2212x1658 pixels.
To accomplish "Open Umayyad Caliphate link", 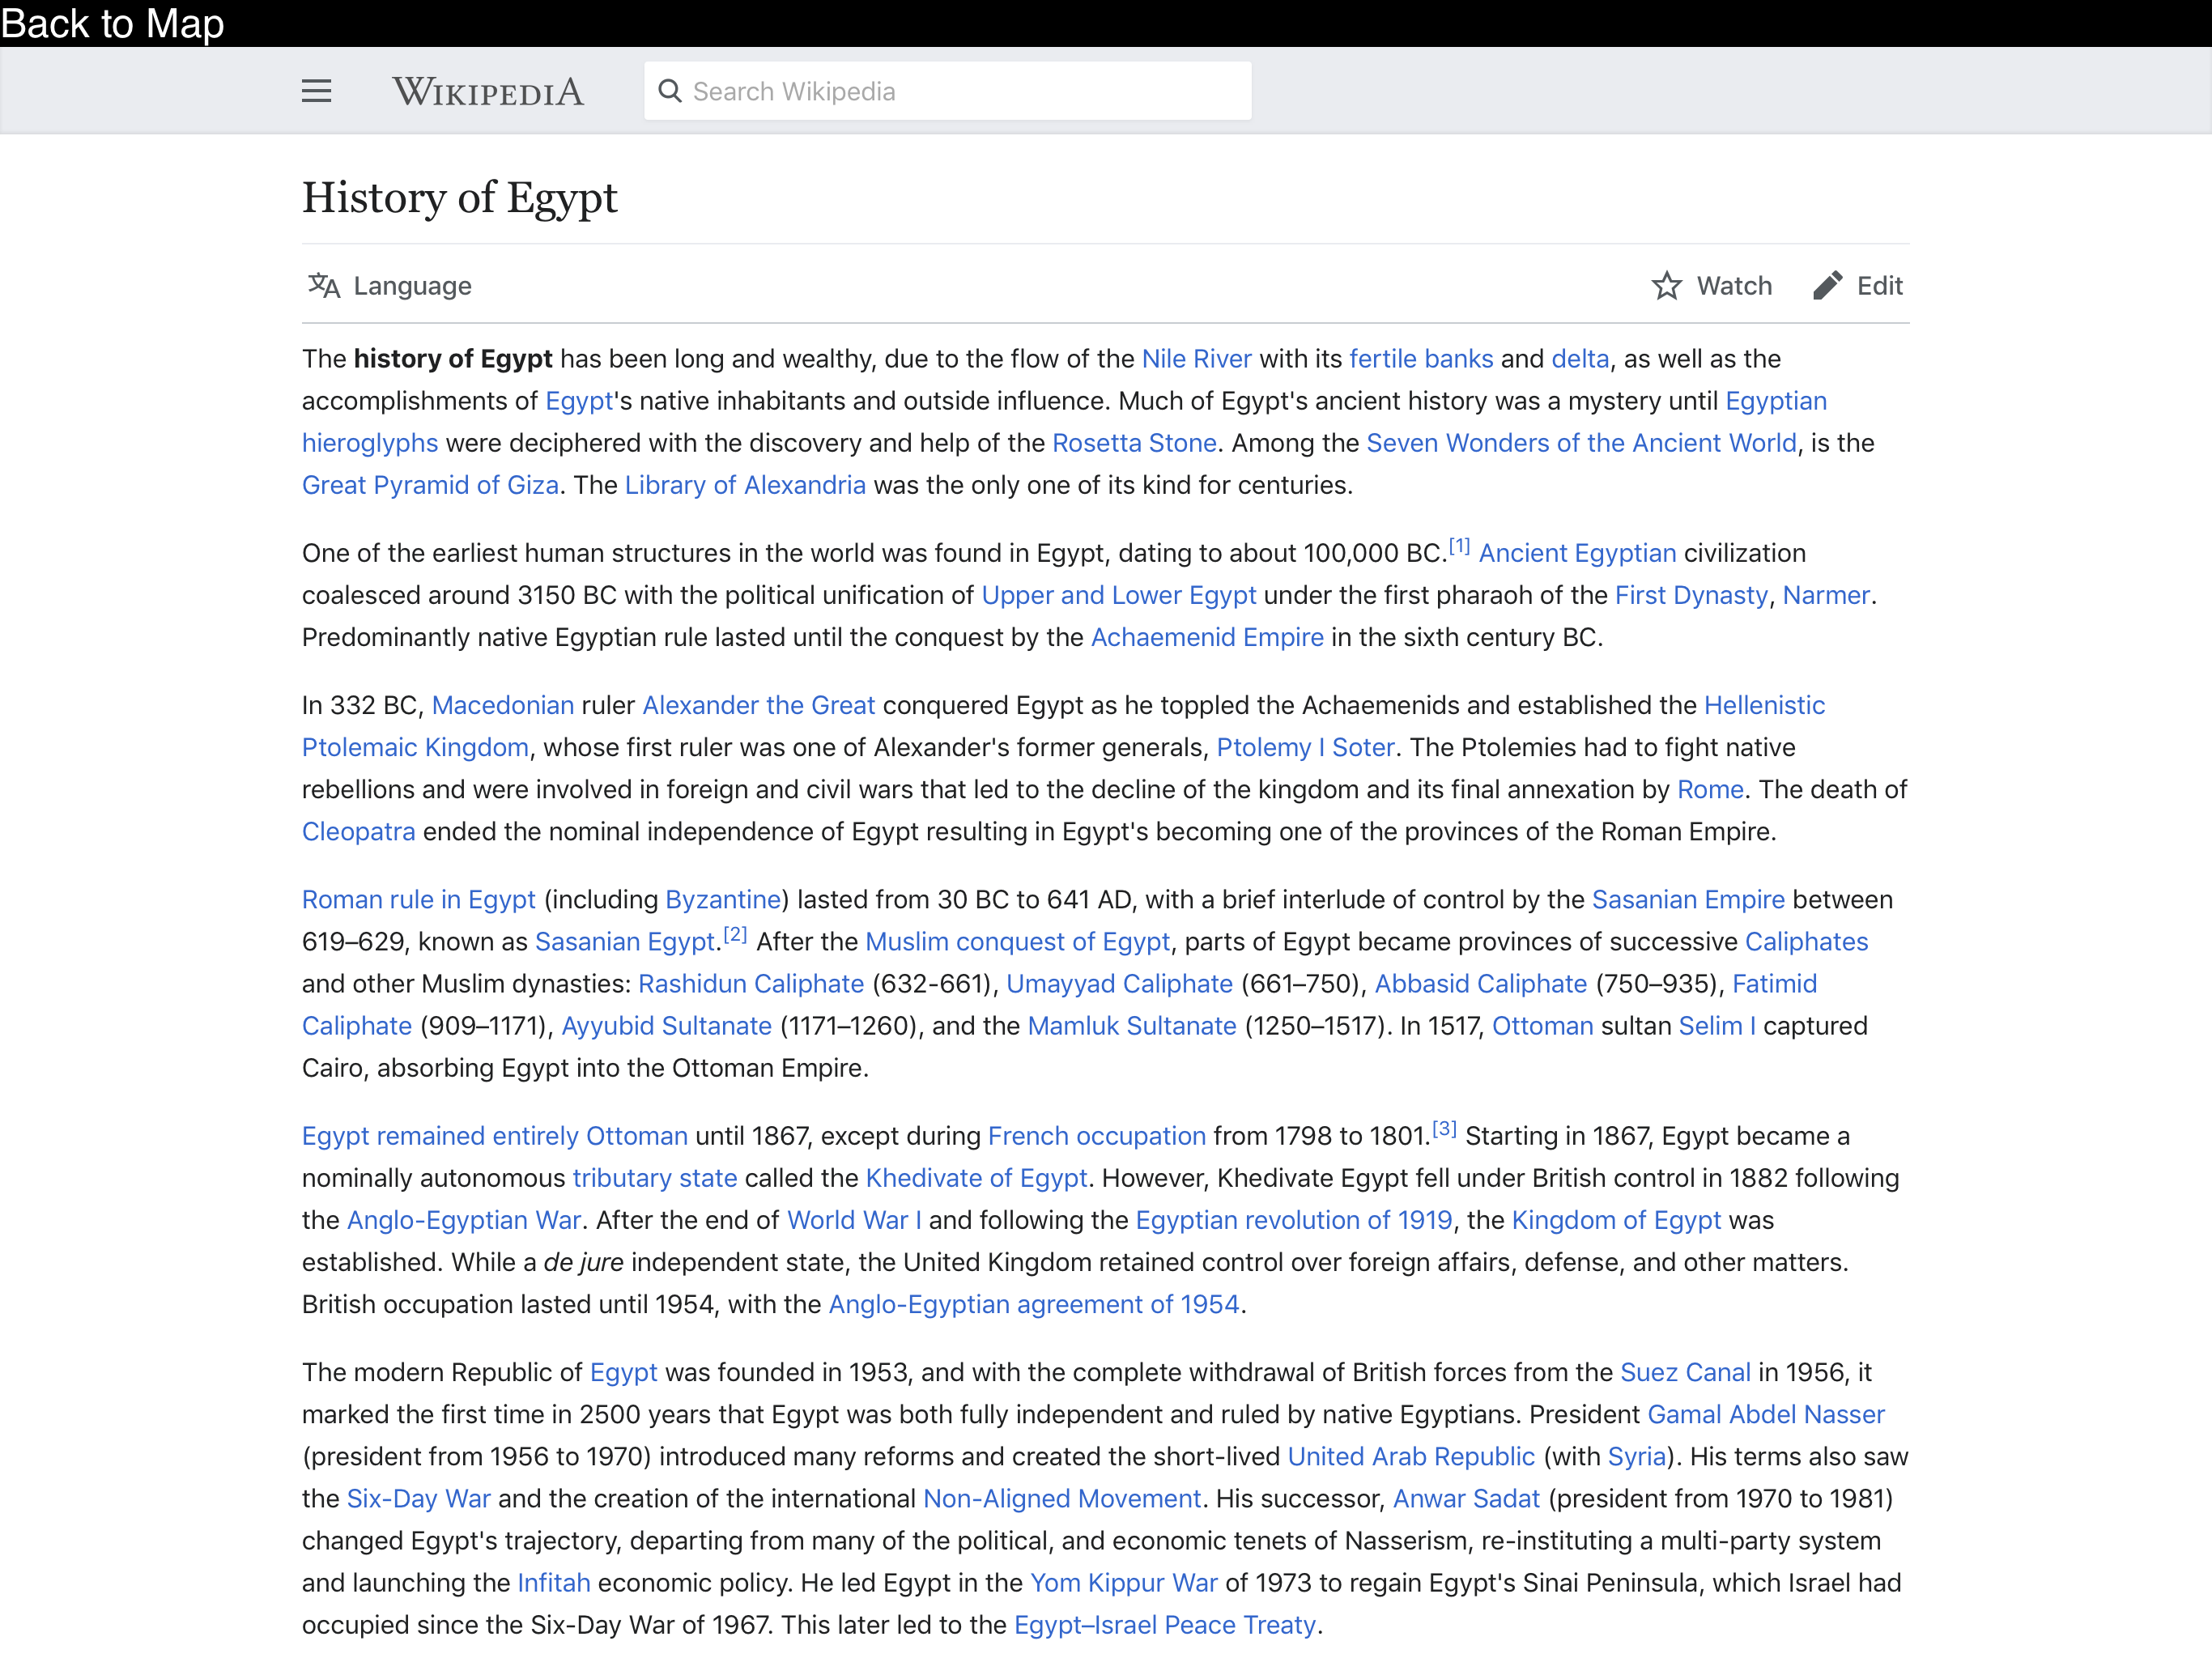I will 1119,983.
